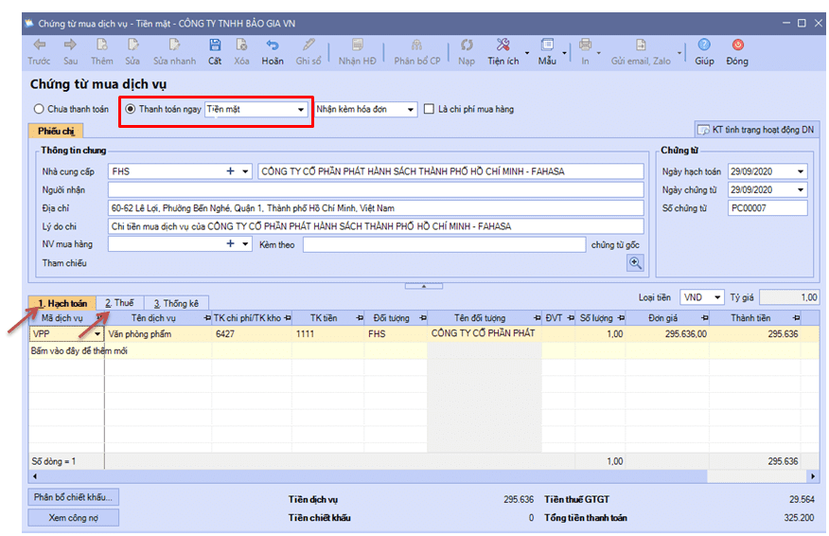The image size is (829, 536).
Task: Open the Tiền mặt payment method dropdown
Action: click(301, 110)
